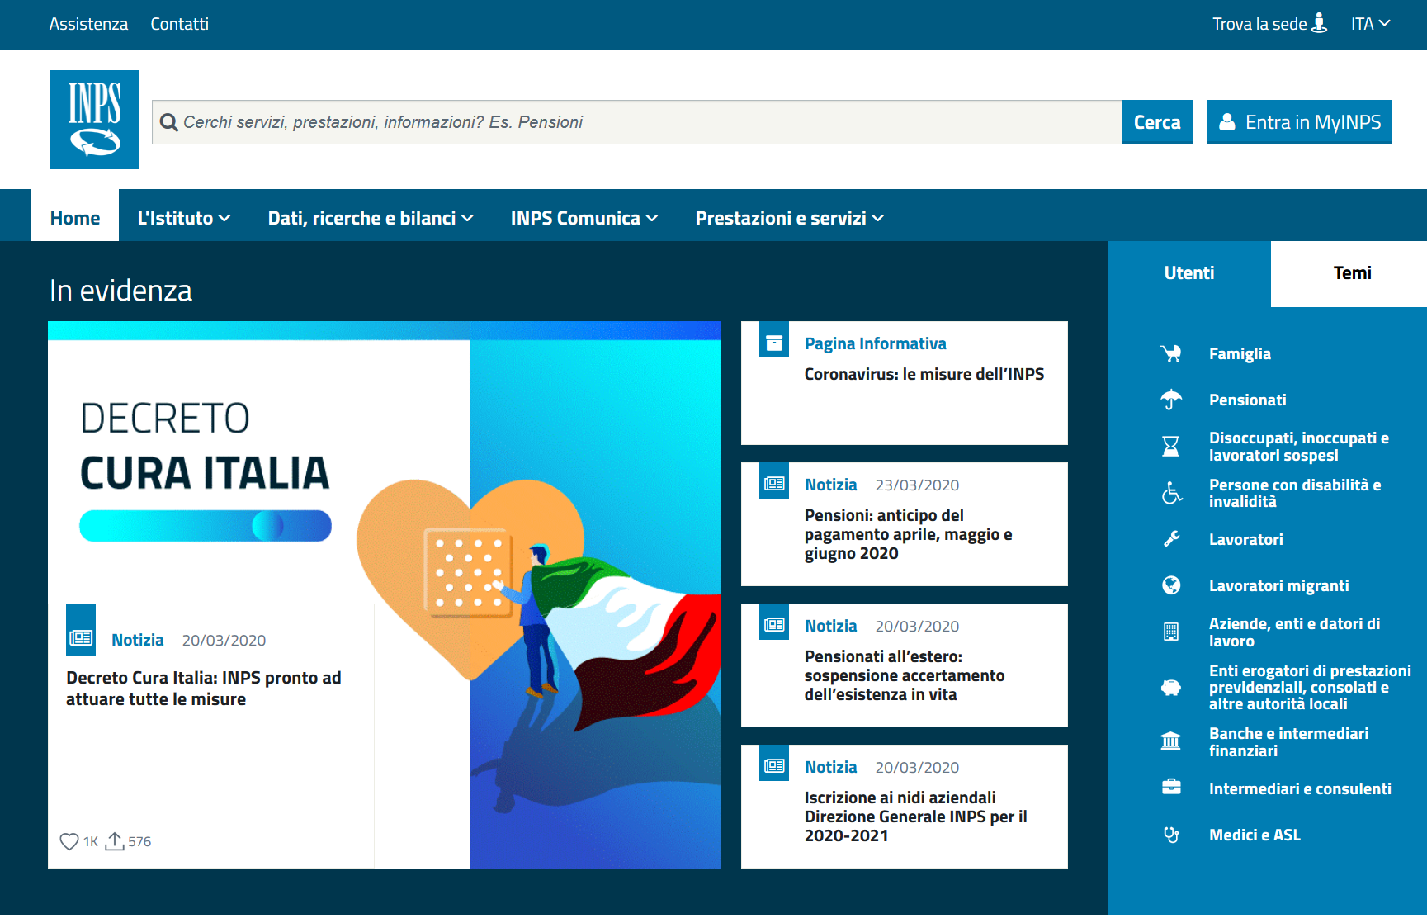
Task: Click the globe icon for Lavoratori migranti
Action: [1171, 585]
